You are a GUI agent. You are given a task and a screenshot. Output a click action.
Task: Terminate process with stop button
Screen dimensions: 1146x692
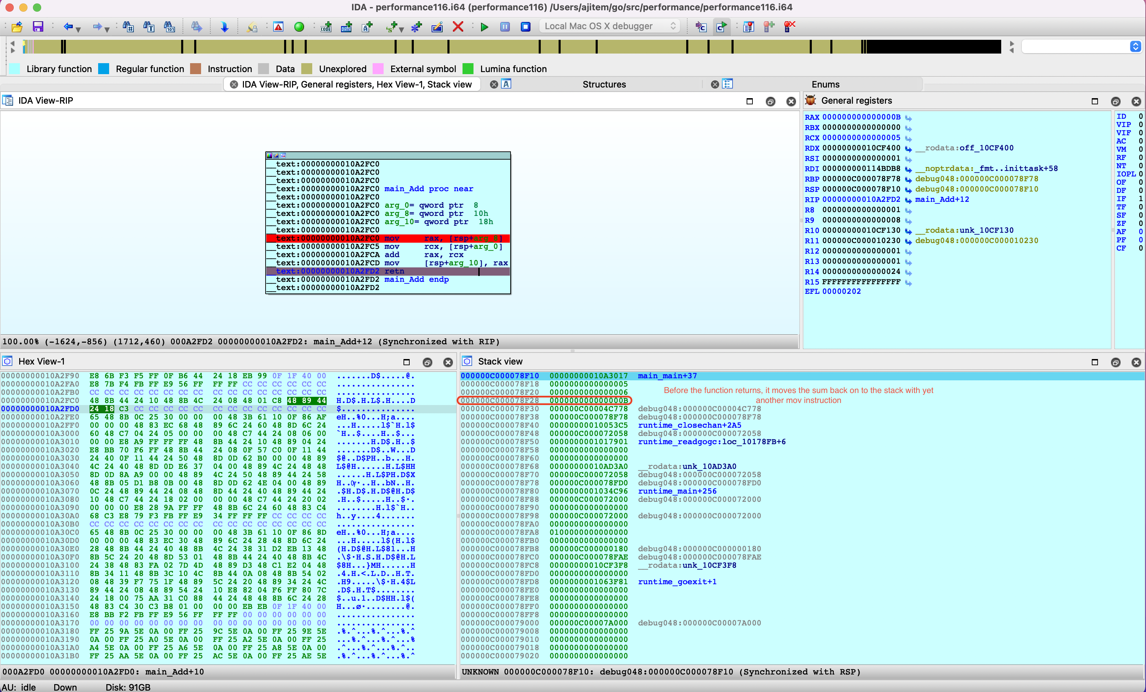(525, 26)
